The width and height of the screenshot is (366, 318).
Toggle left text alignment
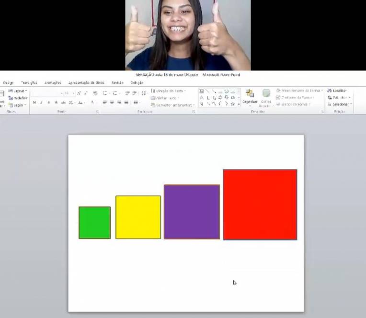pyautogui.click(x=104, y=102)
